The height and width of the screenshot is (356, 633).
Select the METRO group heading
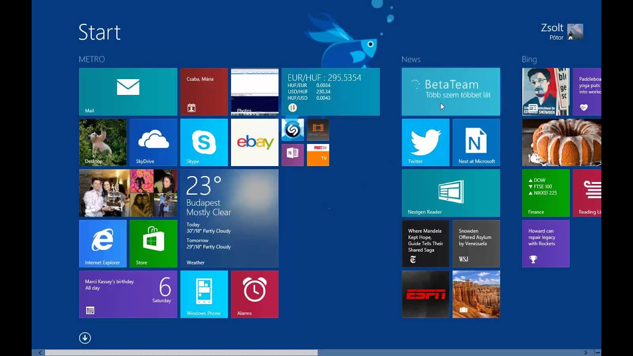[91, 59]
